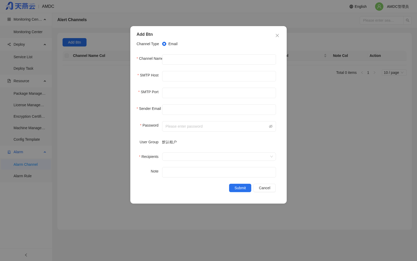Screen dimensions: 417x261
Task: Open Config Template
Action: pyautogui.click(x=26, y=139)
